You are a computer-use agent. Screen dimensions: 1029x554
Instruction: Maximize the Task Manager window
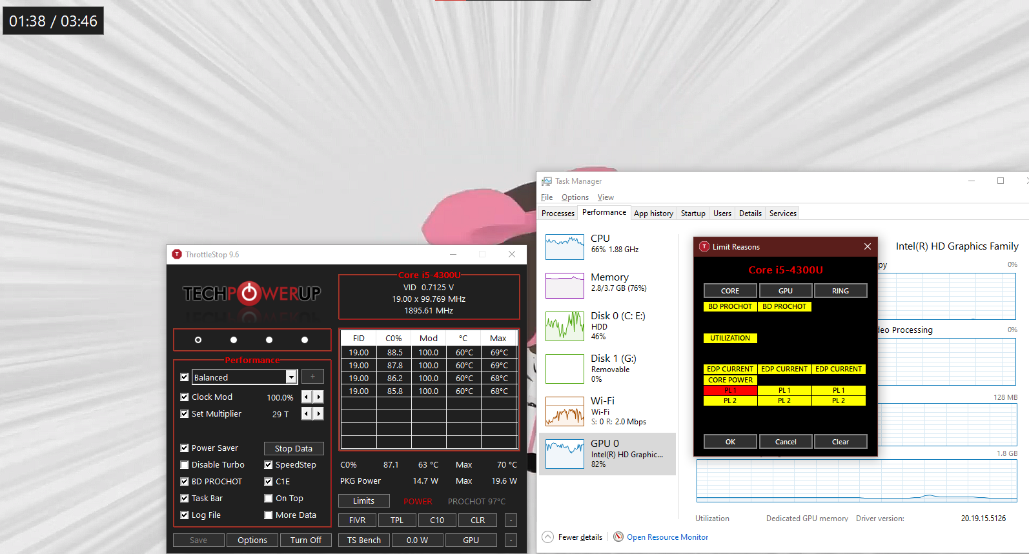(x=1001, y=181)
